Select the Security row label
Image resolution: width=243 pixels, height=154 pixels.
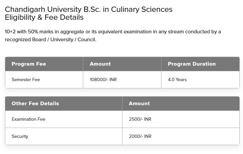pos(20,136)
